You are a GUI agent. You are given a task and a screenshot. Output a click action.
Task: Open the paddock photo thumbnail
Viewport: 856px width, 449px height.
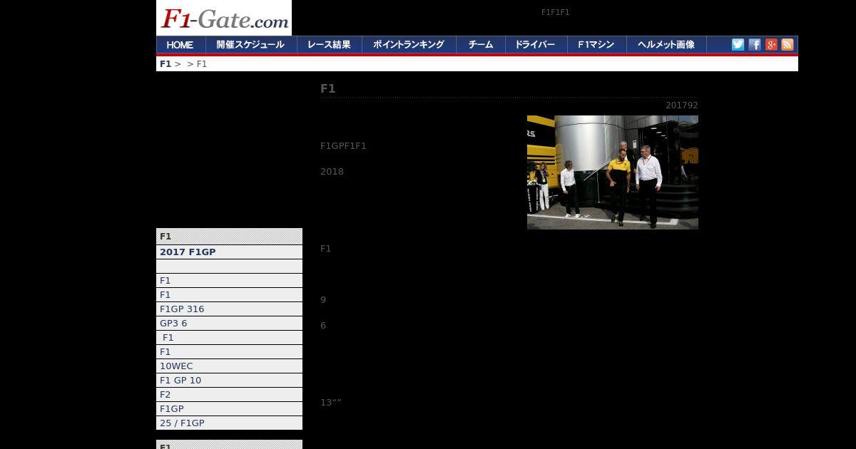613,172
